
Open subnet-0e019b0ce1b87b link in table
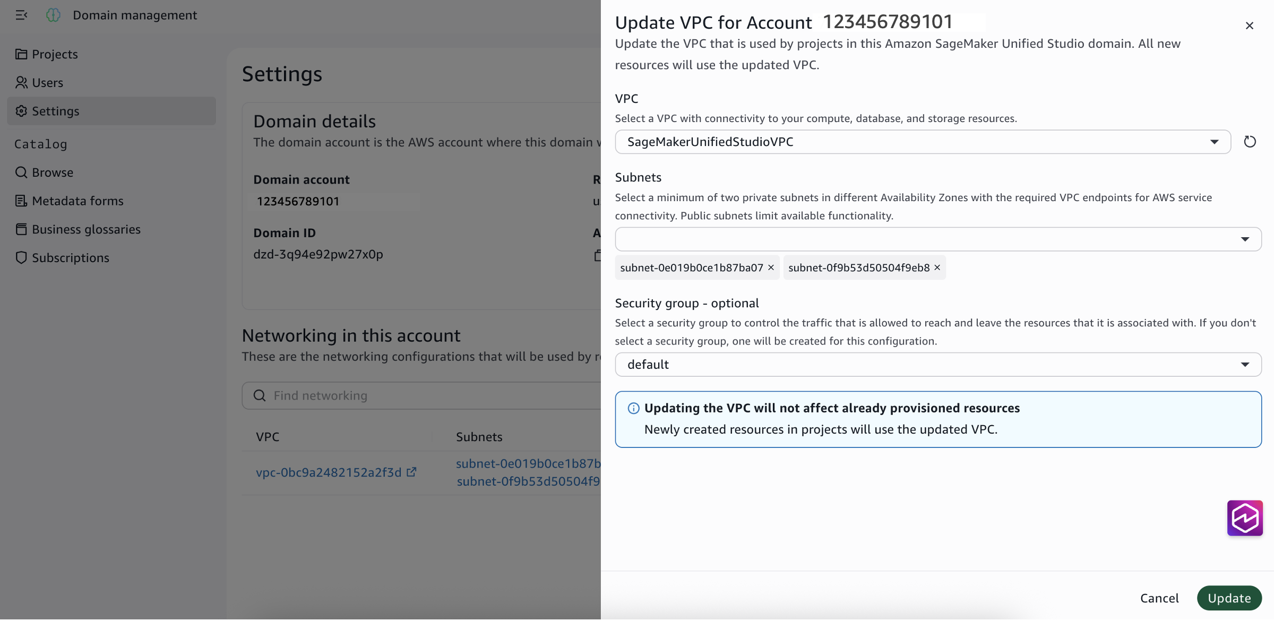[x=528, y=464]
